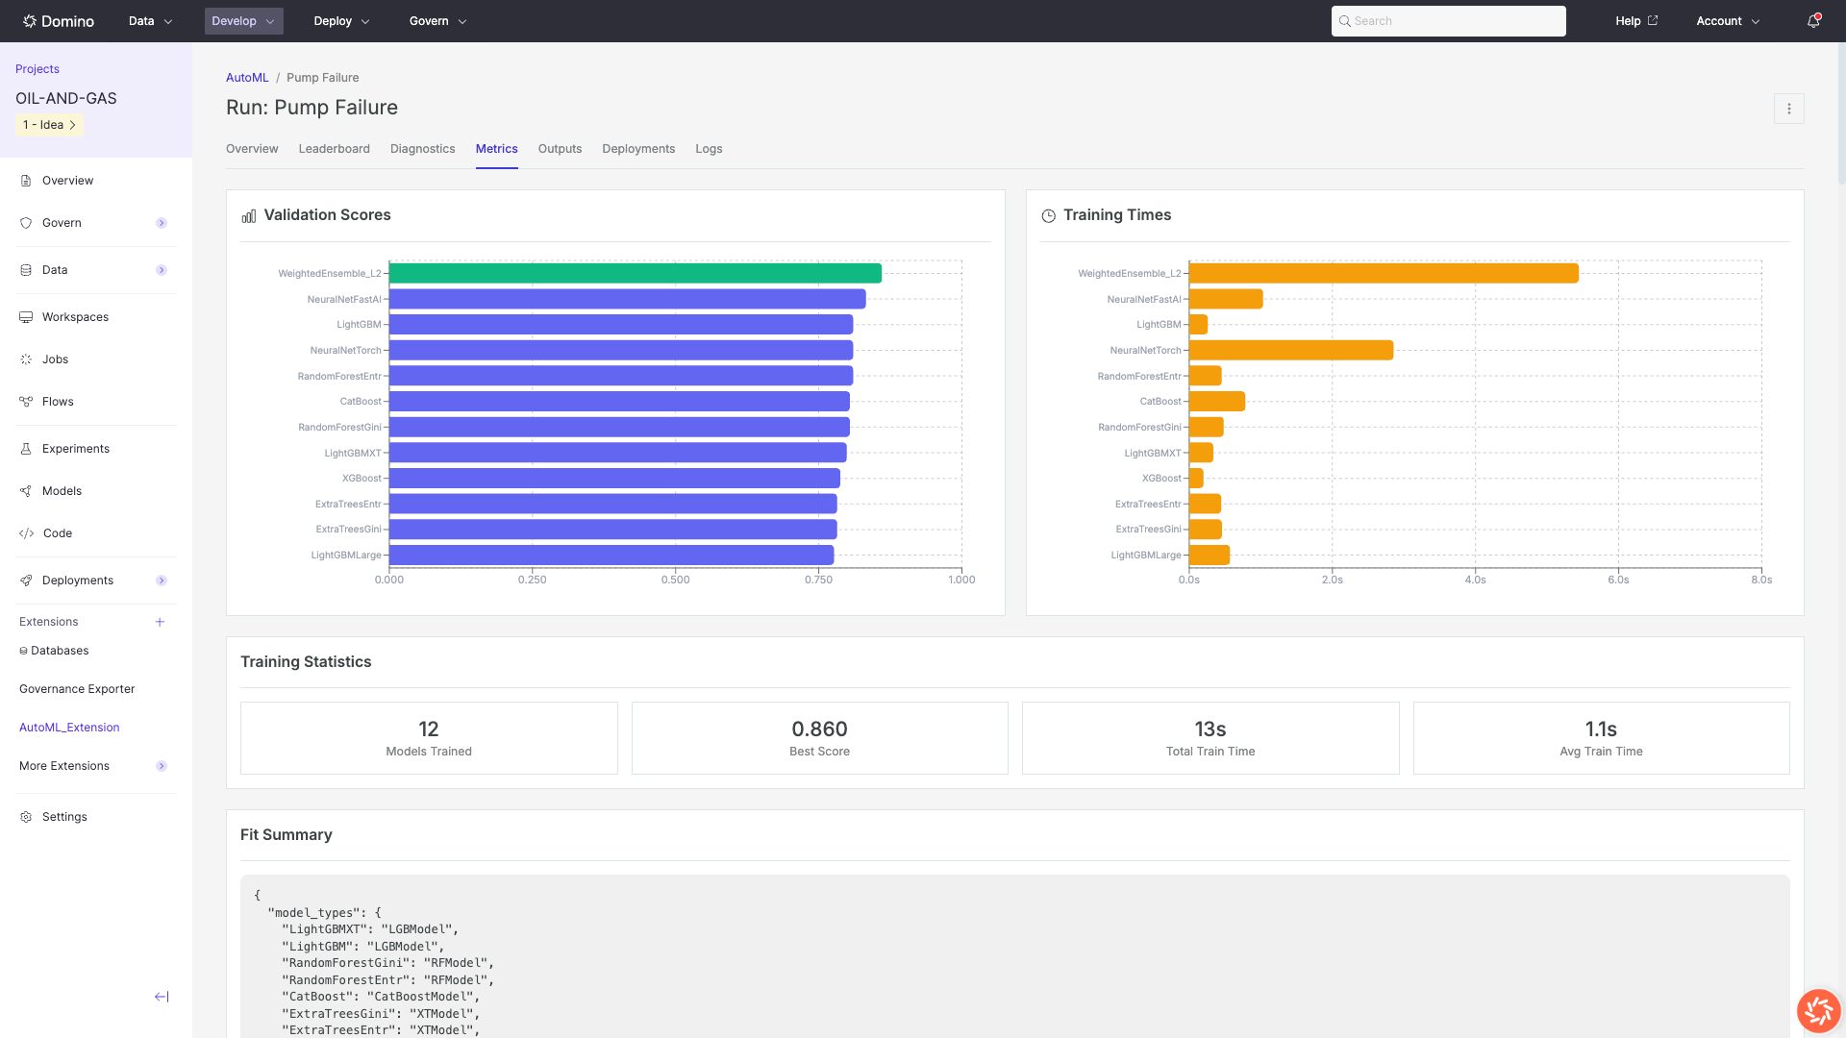Open the 1 - Idea stage selector
Image resolution: width=1846 pixels, height=1038 pixels.
click(x=49, y=125)
